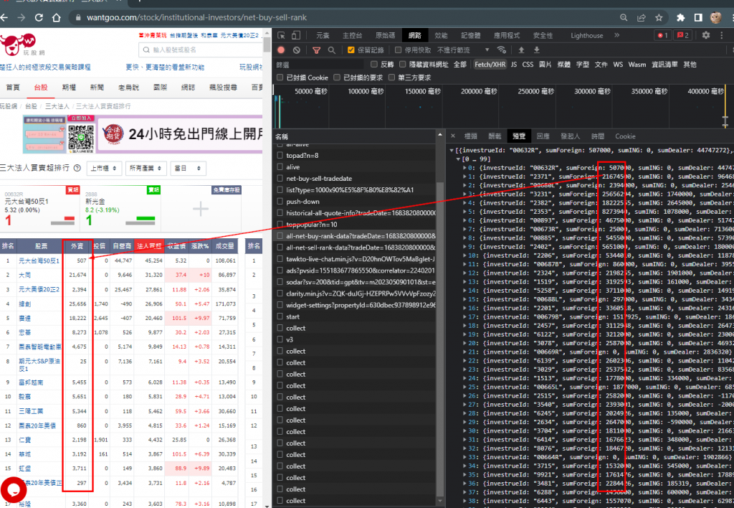Go back in browser history
This screenshot has height=508, width=734.
click(x=4, y=18)
